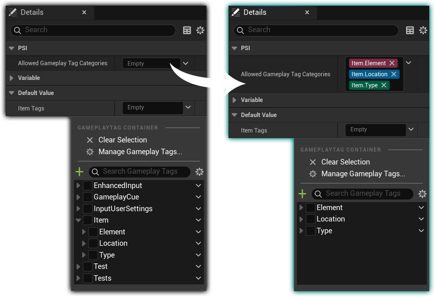Collapse the PSI section in the right panel

click(x=234, y=48)
